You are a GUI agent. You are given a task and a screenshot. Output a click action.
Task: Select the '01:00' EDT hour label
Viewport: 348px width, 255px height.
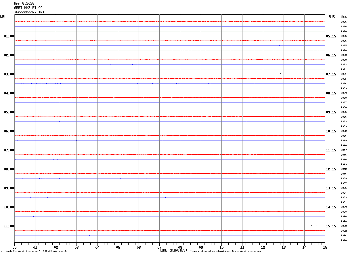[9, 36]
